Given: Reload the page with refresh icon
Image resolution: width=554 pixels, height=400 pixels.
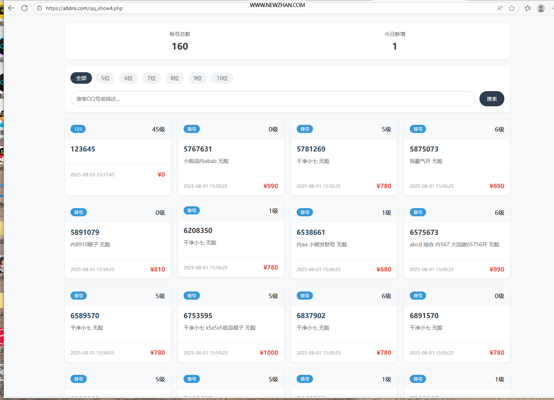Looking at the screenshot, I should (x=24, y=8).
